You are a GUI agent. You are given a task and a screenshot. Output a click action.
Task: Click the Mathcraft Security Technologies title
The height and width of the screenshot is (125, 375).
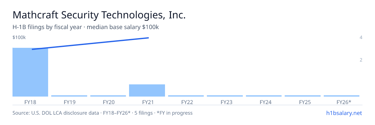pos(99,15)
